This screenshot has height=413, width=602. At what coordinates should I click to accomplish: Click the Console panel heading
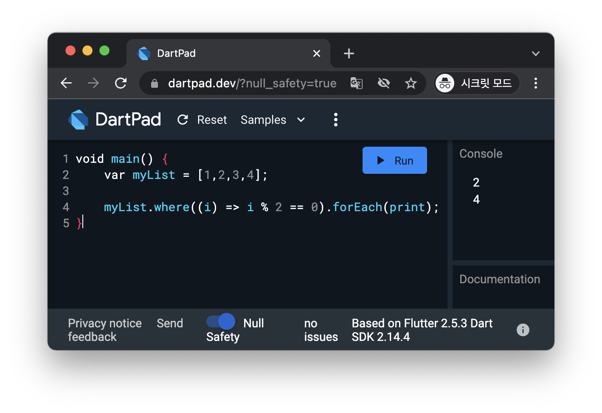(481, 153)
